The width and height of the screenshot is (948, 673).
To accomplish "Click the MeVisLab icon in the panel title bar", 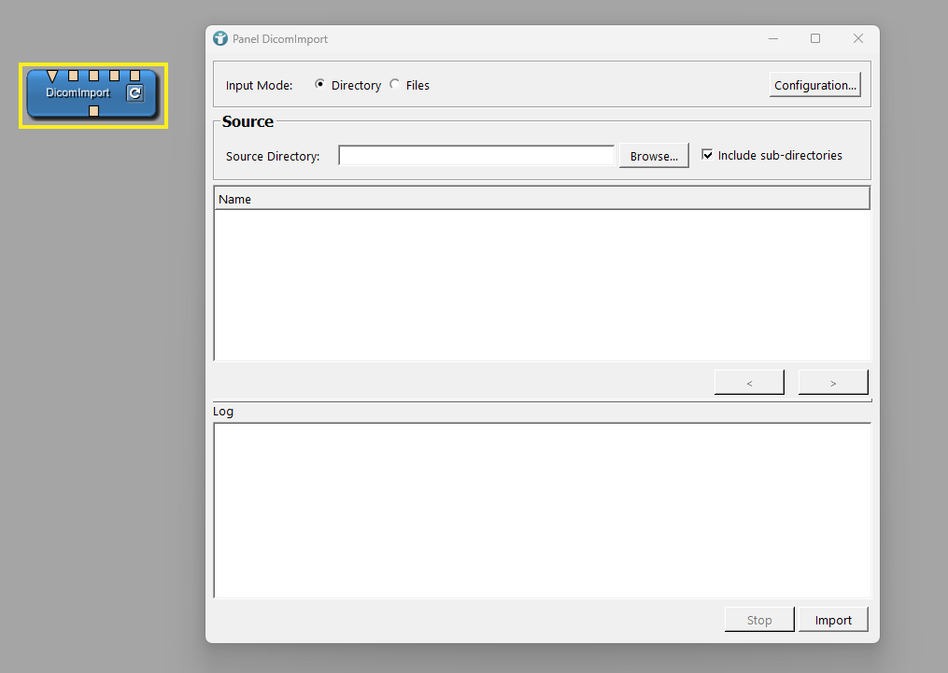I will tap(220, 38).
